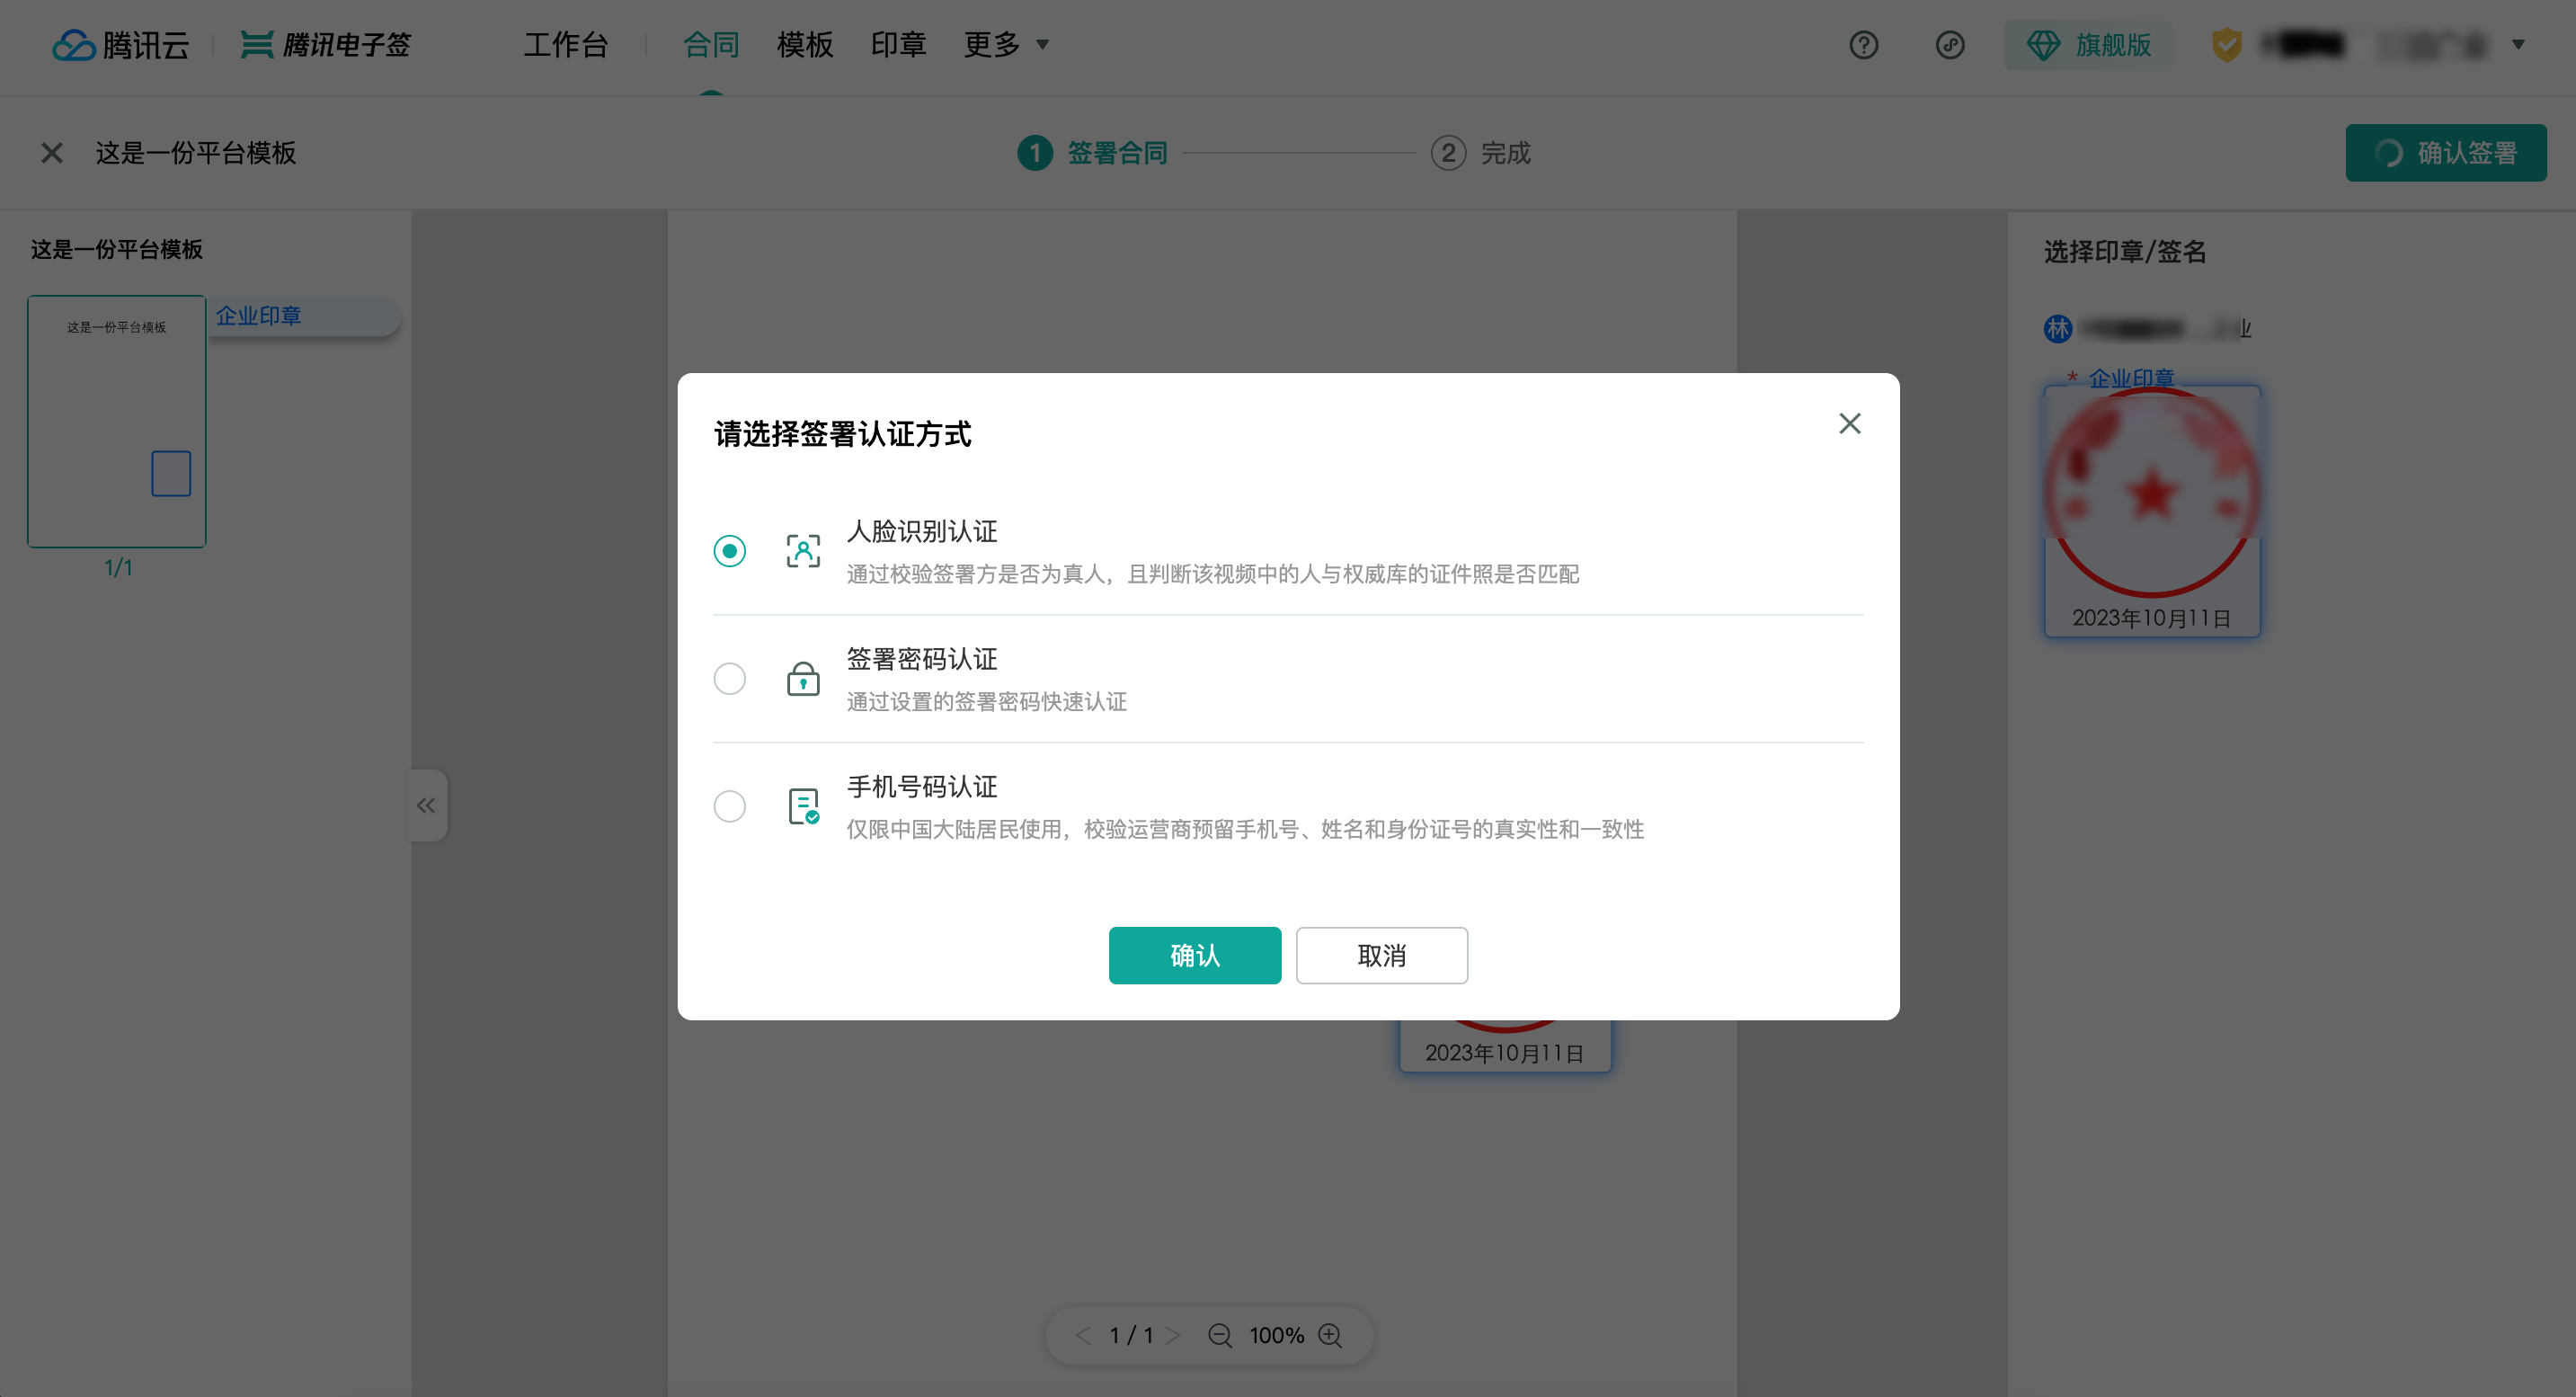
Task: Click the help question mark icon
Action: click(x=1863, y=45)
